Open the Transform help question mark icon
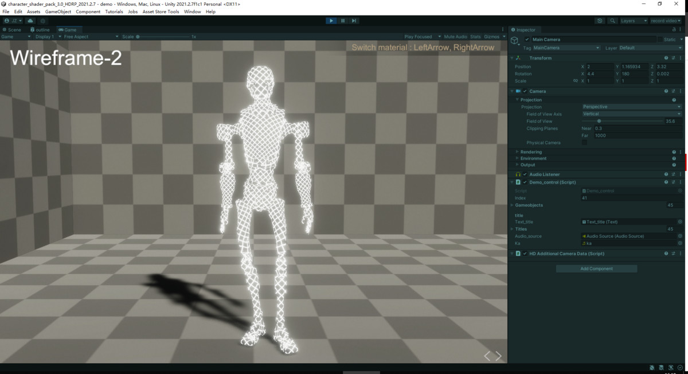Screen dimensions: 688x374 (666, 57)
